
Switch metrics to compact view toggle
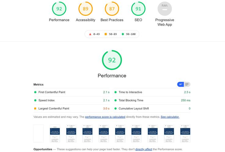click(x=180, y=84)
